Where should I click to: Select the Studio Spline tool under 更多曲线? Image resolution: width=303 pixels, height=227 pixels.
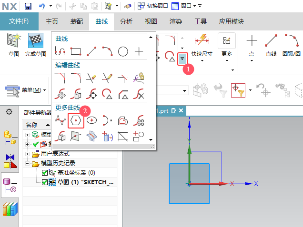click(60, 120)
